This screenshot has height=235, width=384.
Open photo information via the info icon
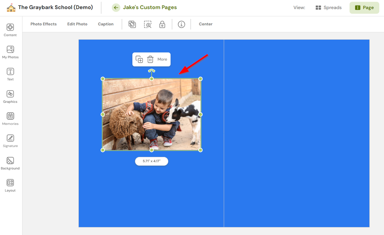181,24
